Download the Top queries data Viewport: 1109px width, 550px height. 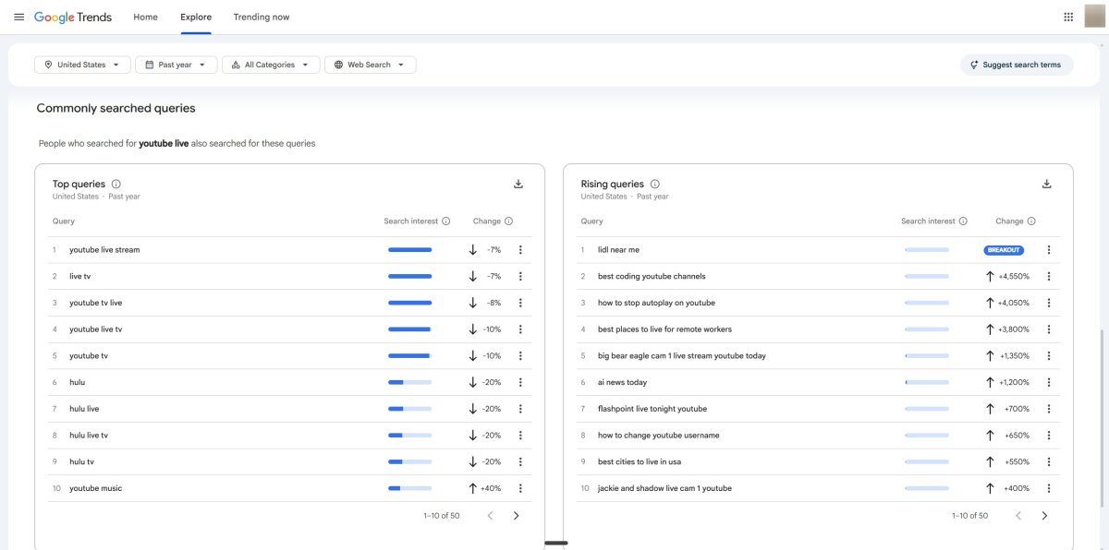click(x=518, y=184)
